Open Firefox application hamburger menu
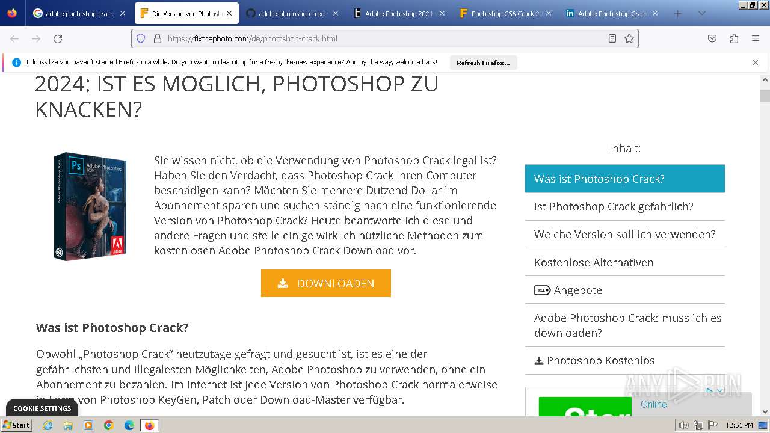The image size is (770, 433). [756, 38]
